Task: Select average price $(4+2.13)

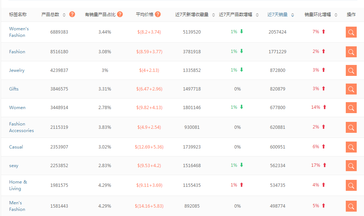Action: pos(149,70)
